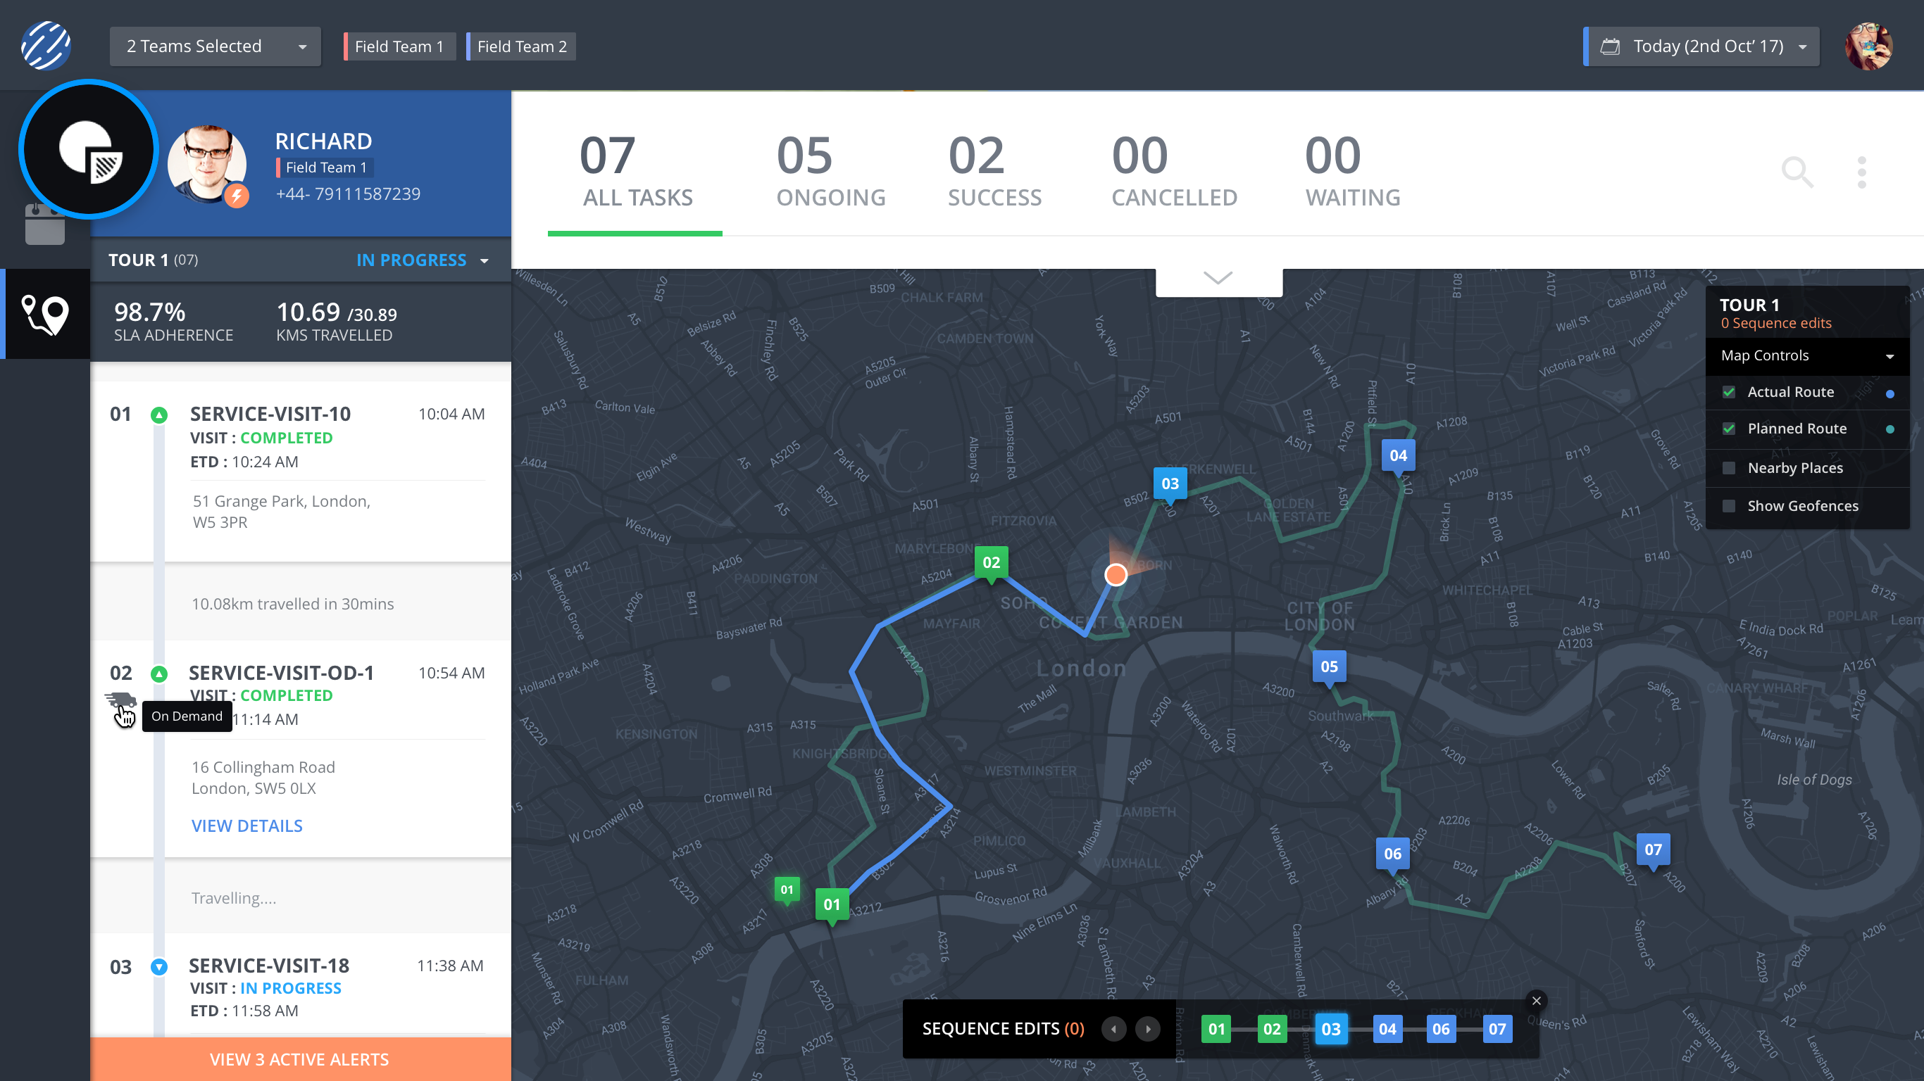This screenshot has width=1924, height=1081.
Task: Enable the Nearby Places checkbox
Action: coord(1729,467)
